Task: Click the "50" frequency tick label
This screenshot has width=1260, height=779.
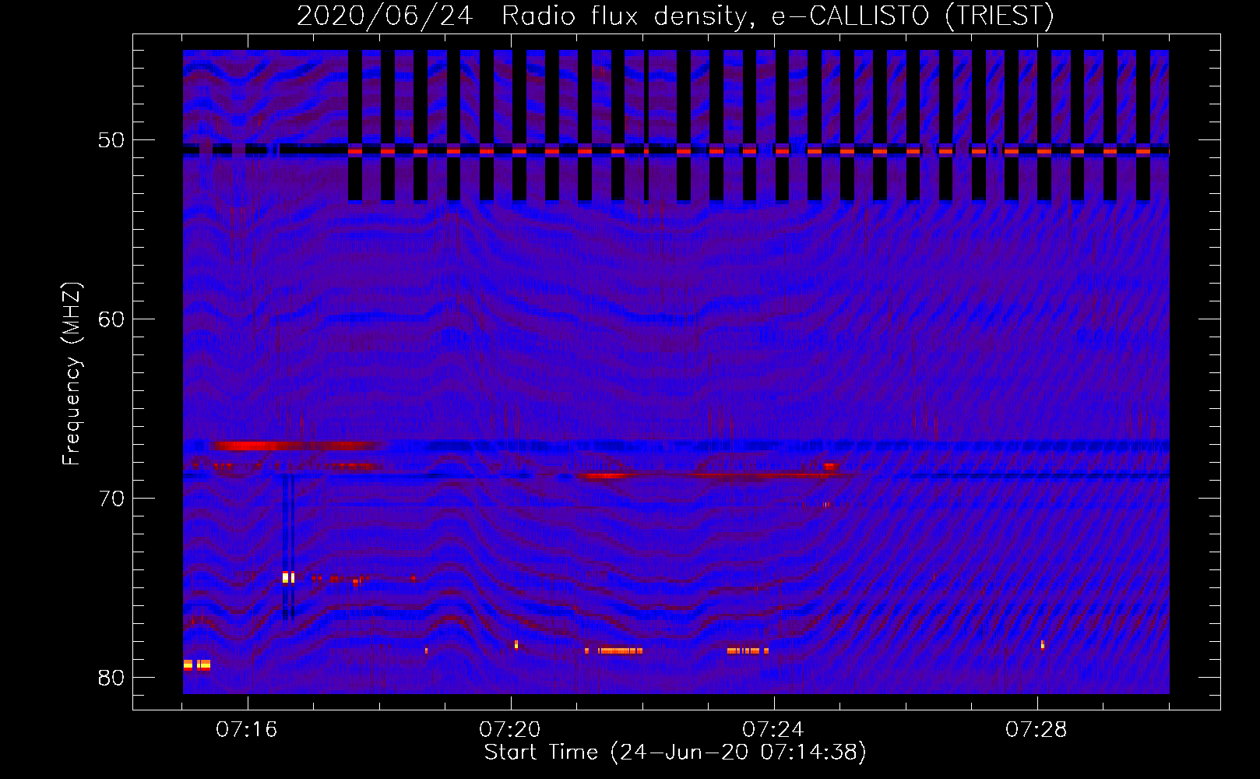Action: click(x=111, y=140)
